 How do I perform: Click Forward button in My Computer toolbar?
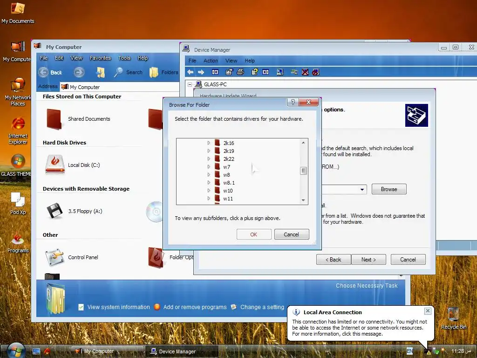(x=79, y=72)
